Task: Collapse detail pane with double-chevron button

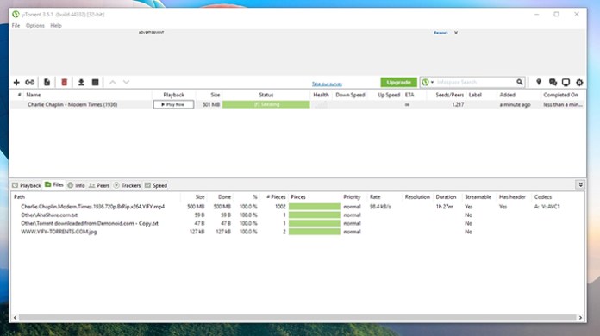Action: [580, 185]
